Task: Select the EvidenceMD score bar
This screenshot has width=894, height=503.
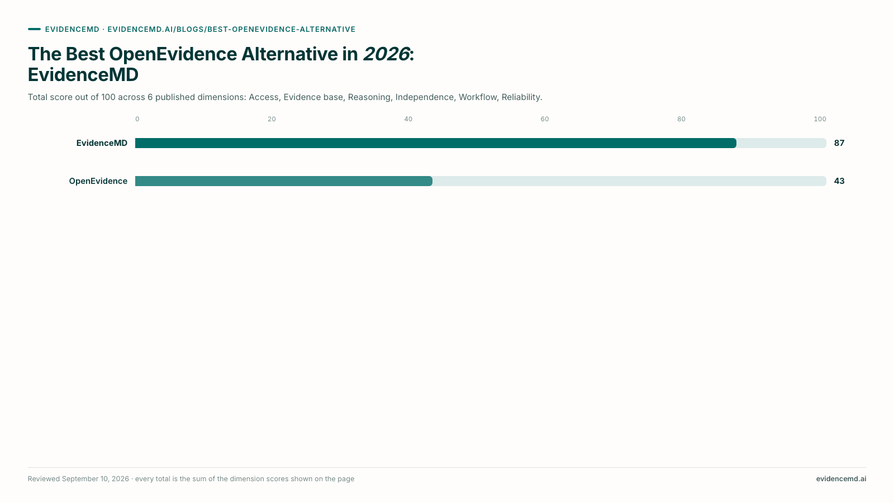Action: coord(436,143)
